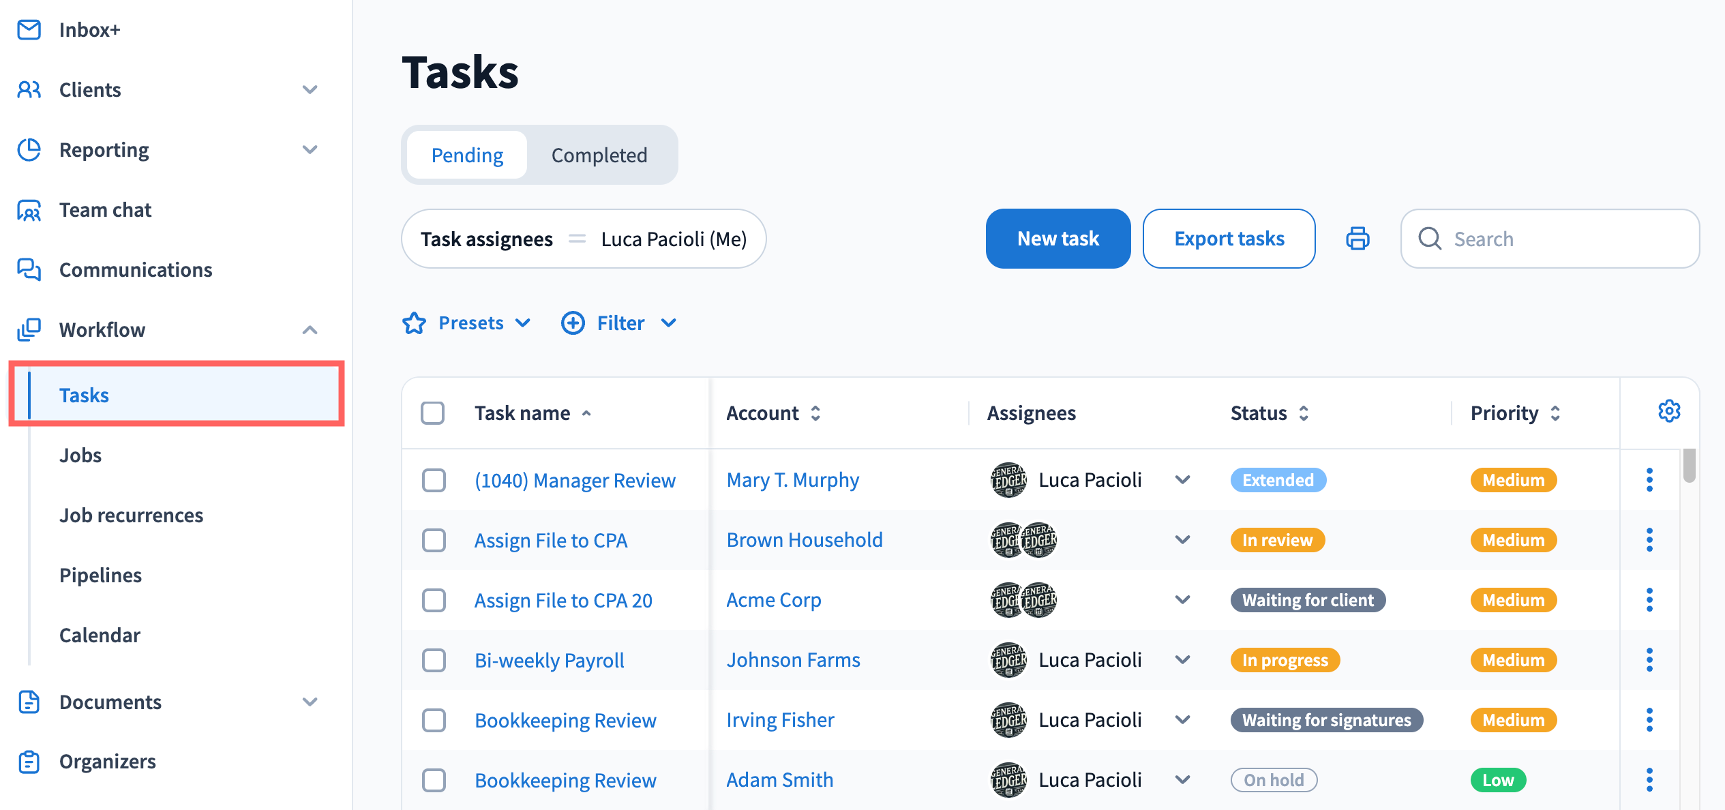Open the Organizers clipboard icon
The height and width of the screenshot is (810, 1725).
coord(29,762)
